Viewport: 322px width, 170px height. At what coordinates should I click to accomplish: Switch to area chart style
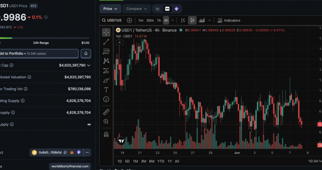click(202, 20)
